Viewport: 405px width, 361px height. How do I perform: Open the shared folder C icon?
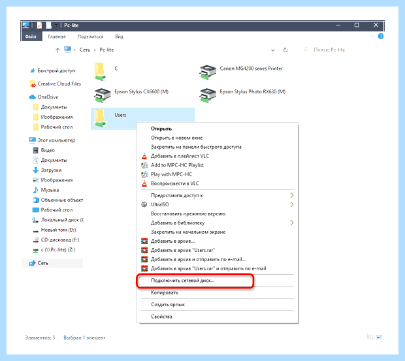pos(100,71)
